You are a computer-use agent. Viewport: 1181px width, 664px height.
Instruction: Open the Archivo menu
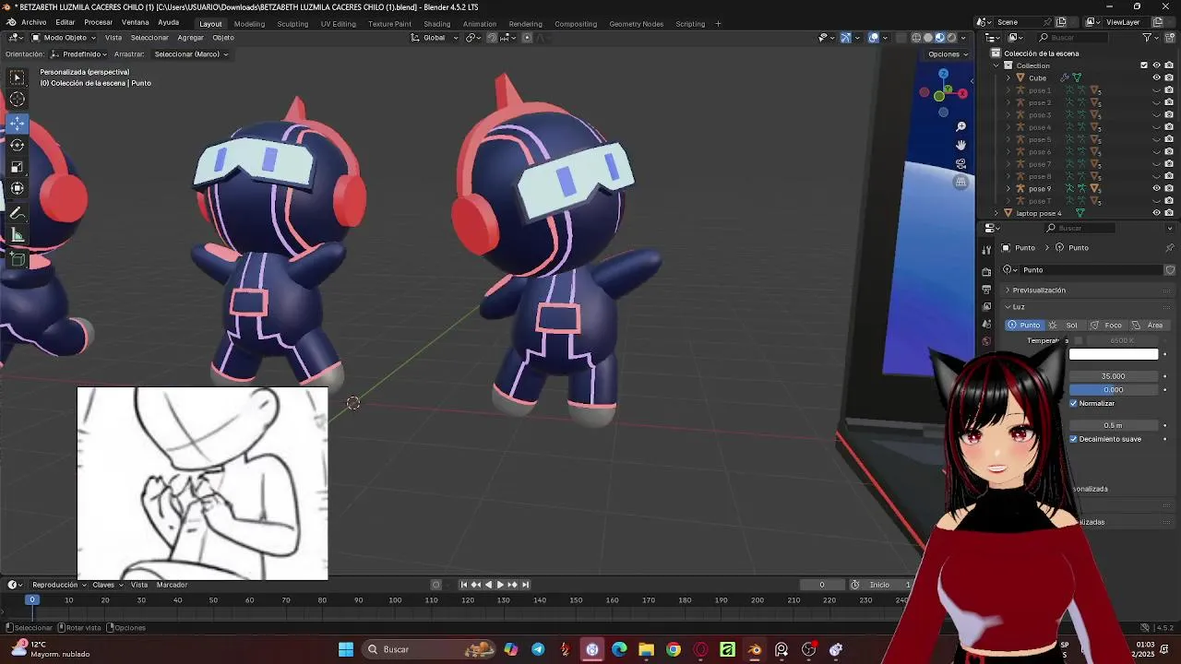33,22
